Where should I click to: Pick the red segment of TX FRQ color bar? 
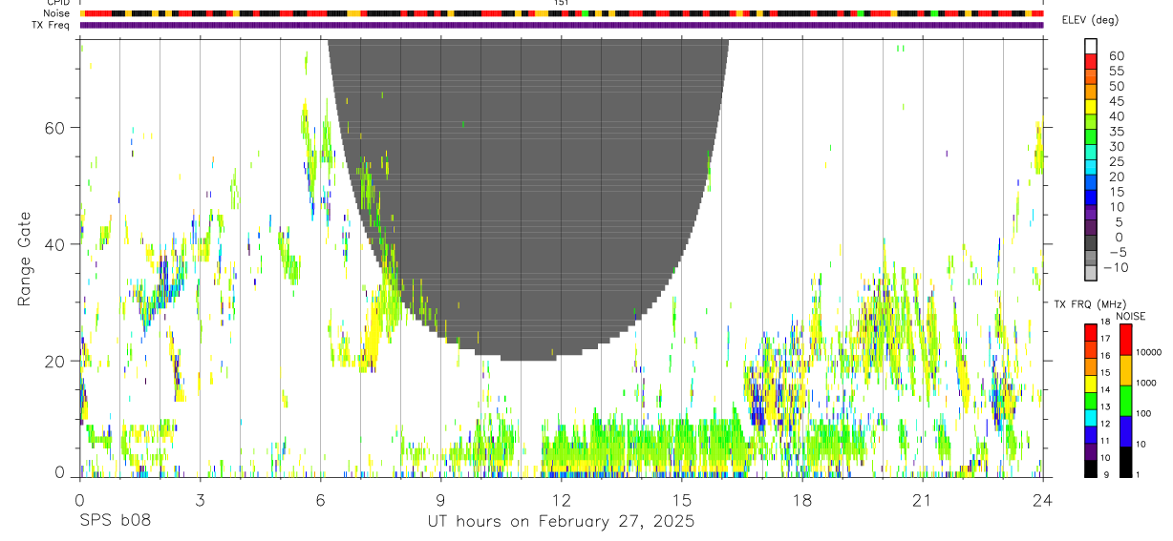click(x=1090, y=330)
